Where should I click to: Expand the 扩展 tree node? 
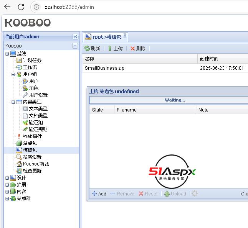coord(7,185)
